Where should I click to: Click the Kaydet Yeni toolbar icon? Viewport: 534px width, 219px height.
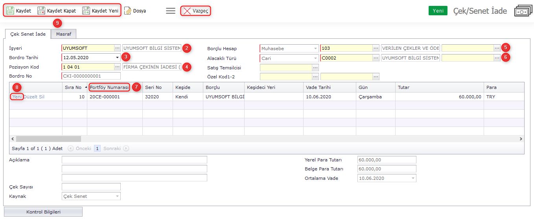click(86, 11)
